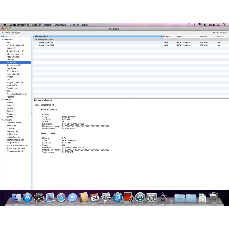Viewport: 229px width, 229px height.
Task: Click the Spotlight magnifying glass
Action: [x=224, y=25]
